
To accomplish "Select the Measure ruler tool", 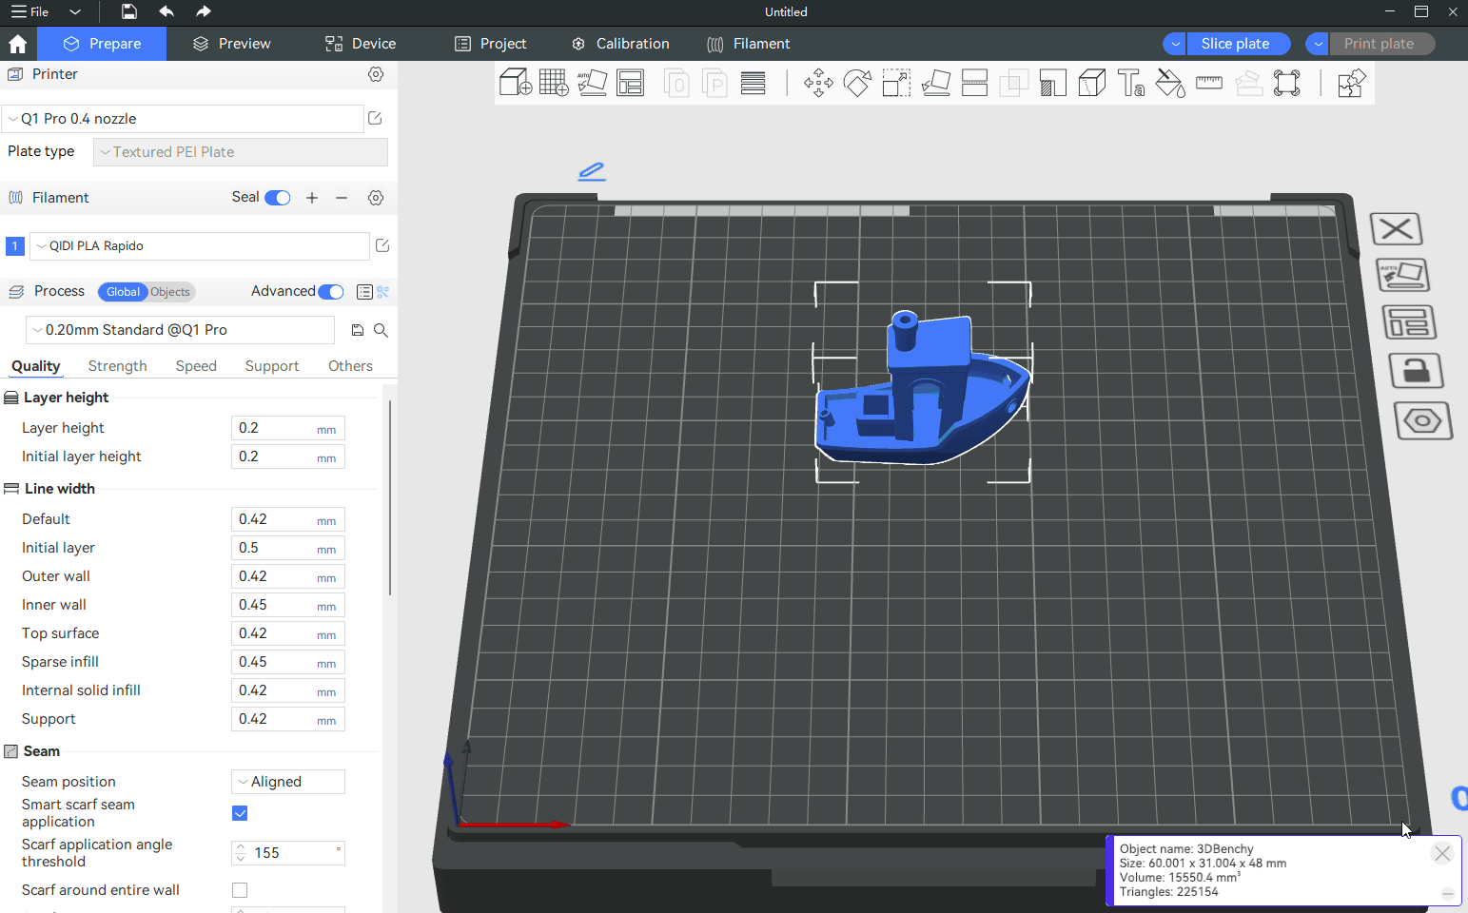I will (1209, 84).
